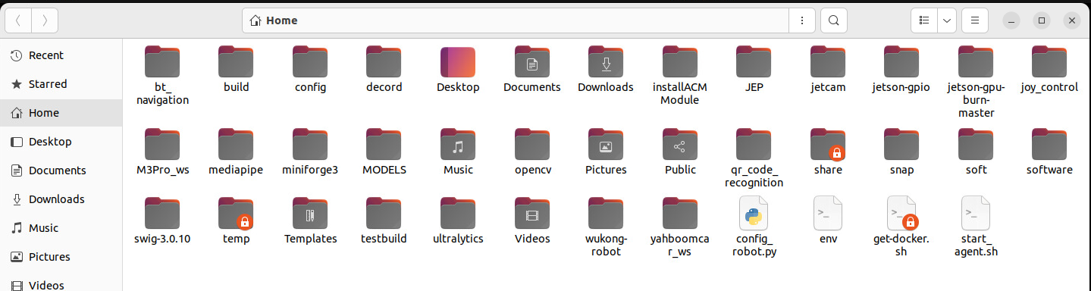Open the search magnifier button

point(834,20)
